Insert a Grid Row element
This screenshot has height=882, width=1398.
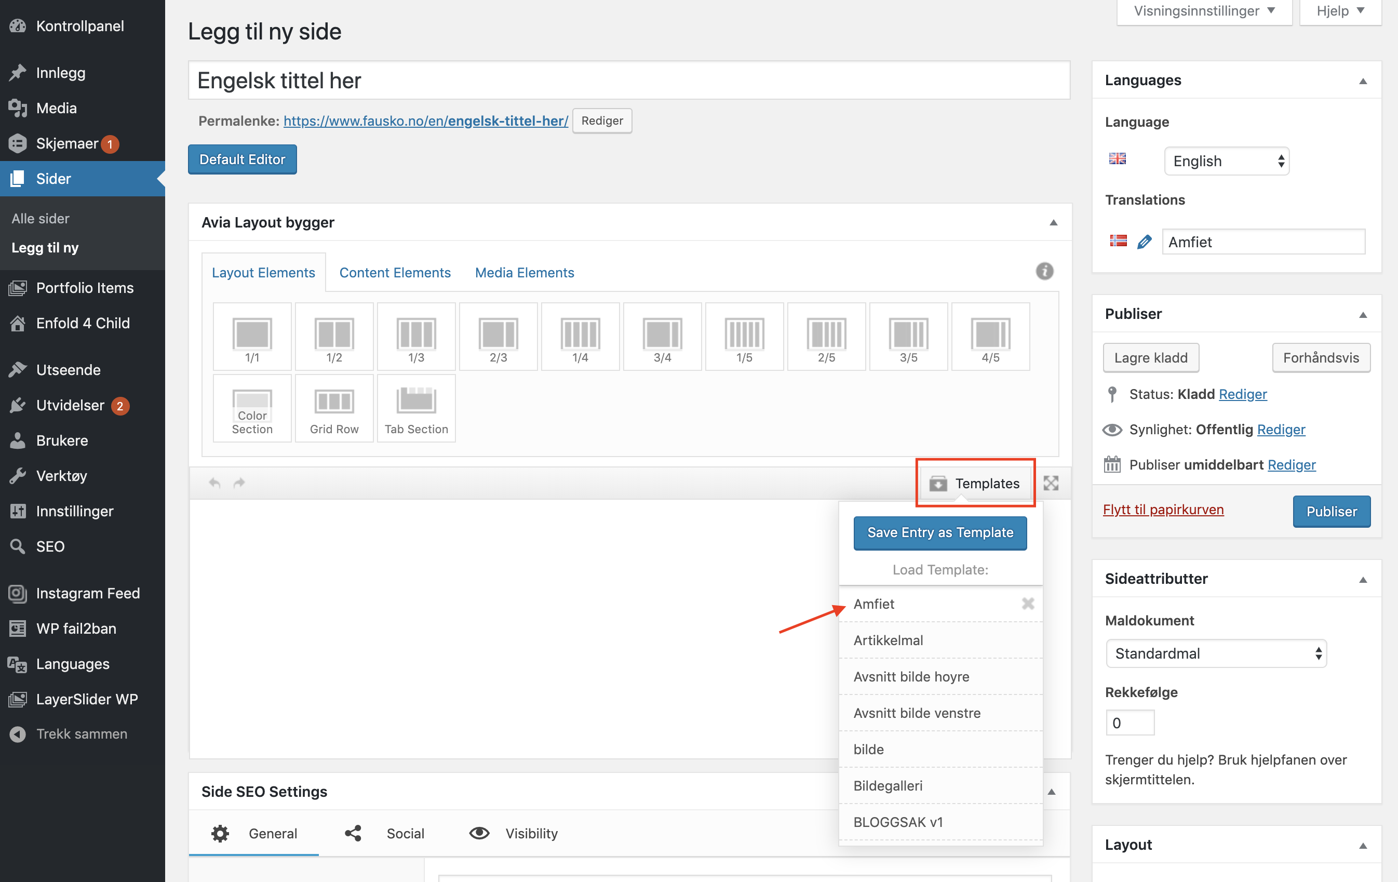334,408
